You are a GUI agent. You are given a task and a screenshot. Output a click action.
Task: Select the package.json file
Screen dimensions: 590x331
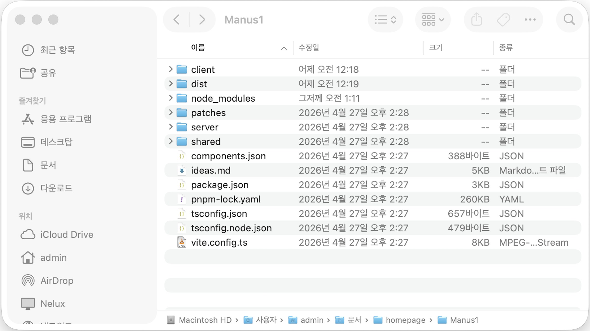220,185
